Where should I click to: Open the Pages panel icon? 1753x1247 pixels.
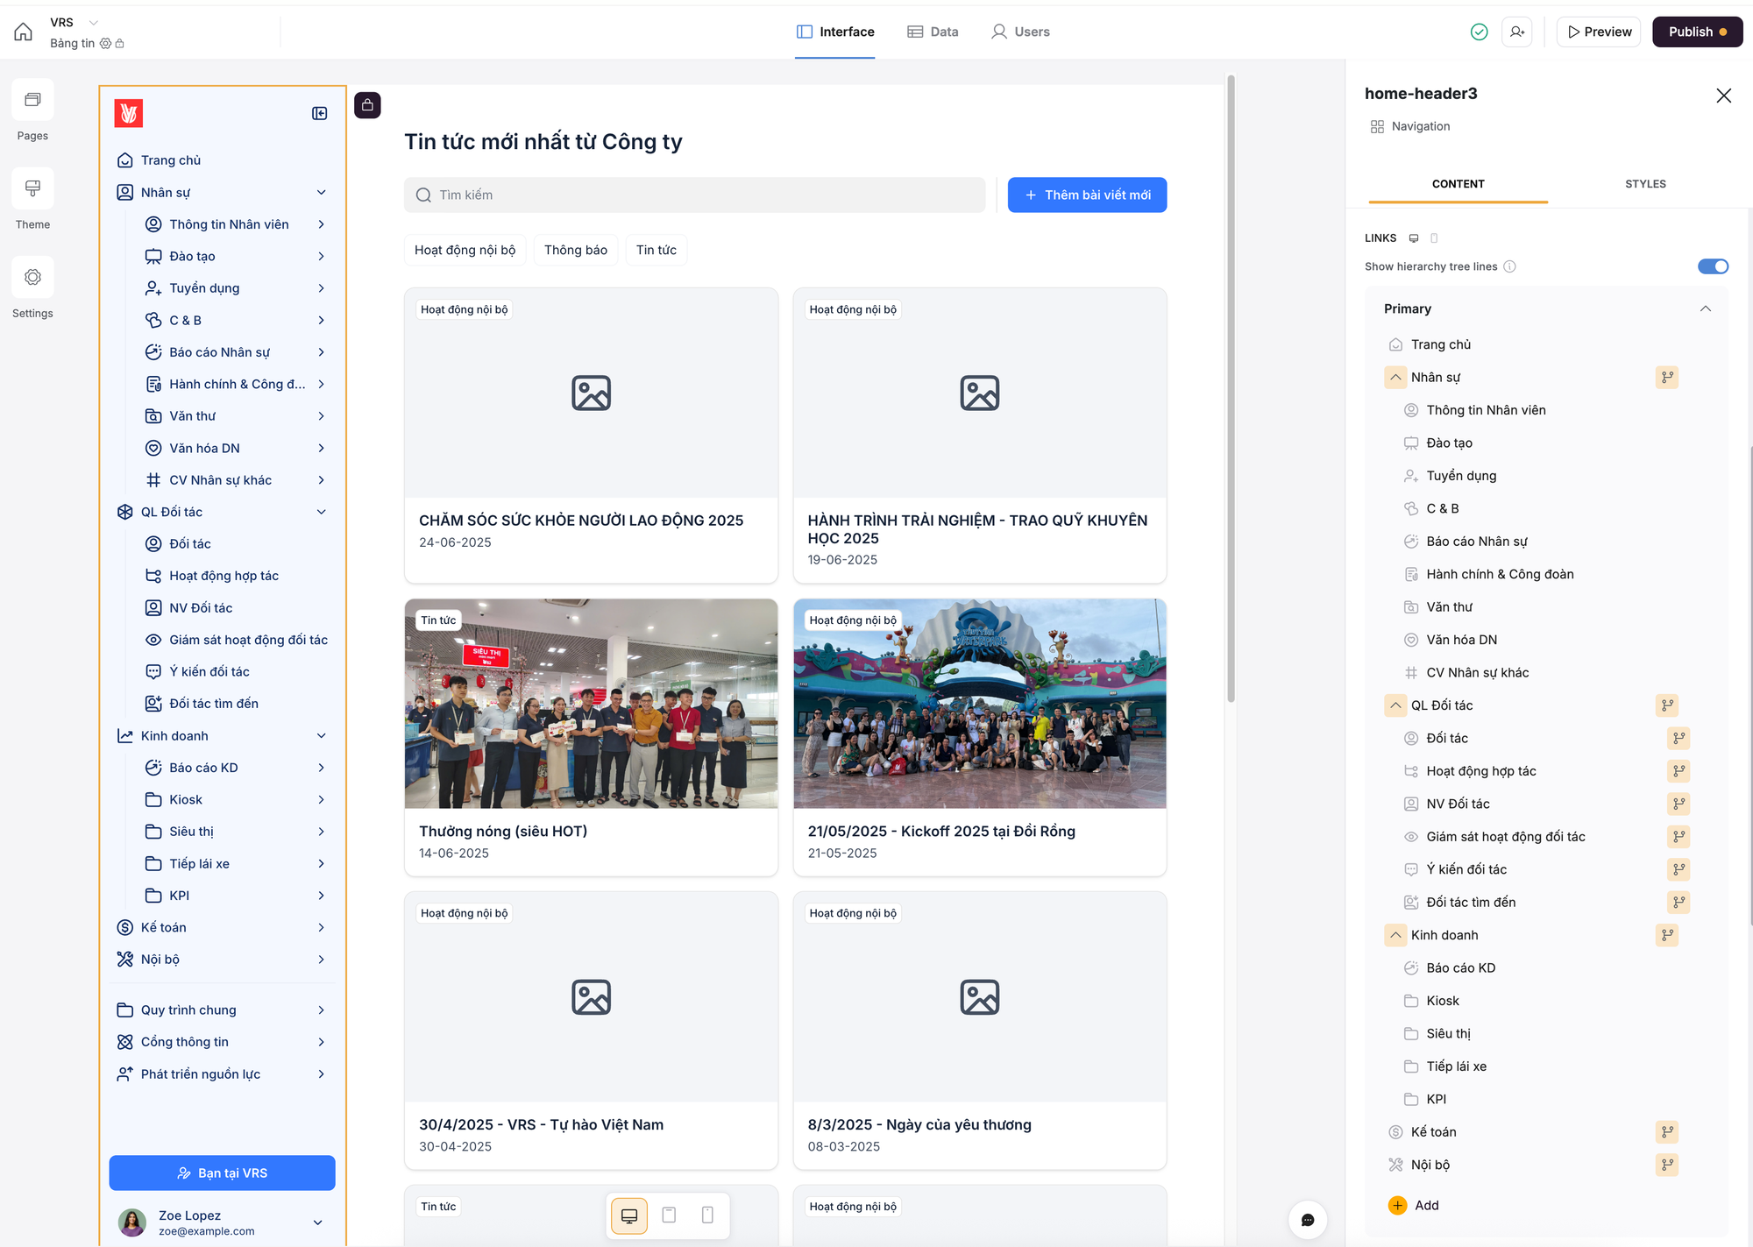pos(32,100)
